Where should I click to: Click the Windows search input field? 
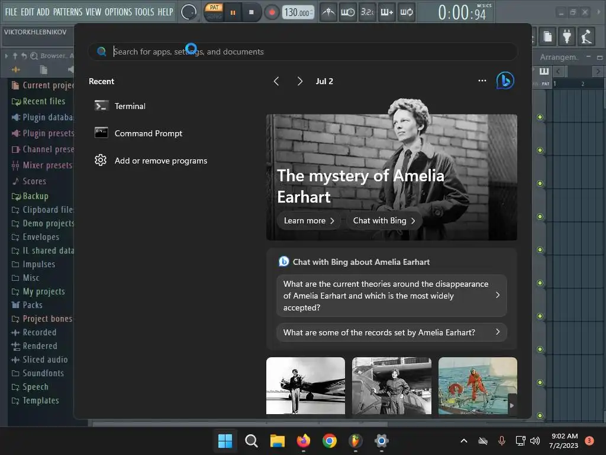[x=302, y=52]
